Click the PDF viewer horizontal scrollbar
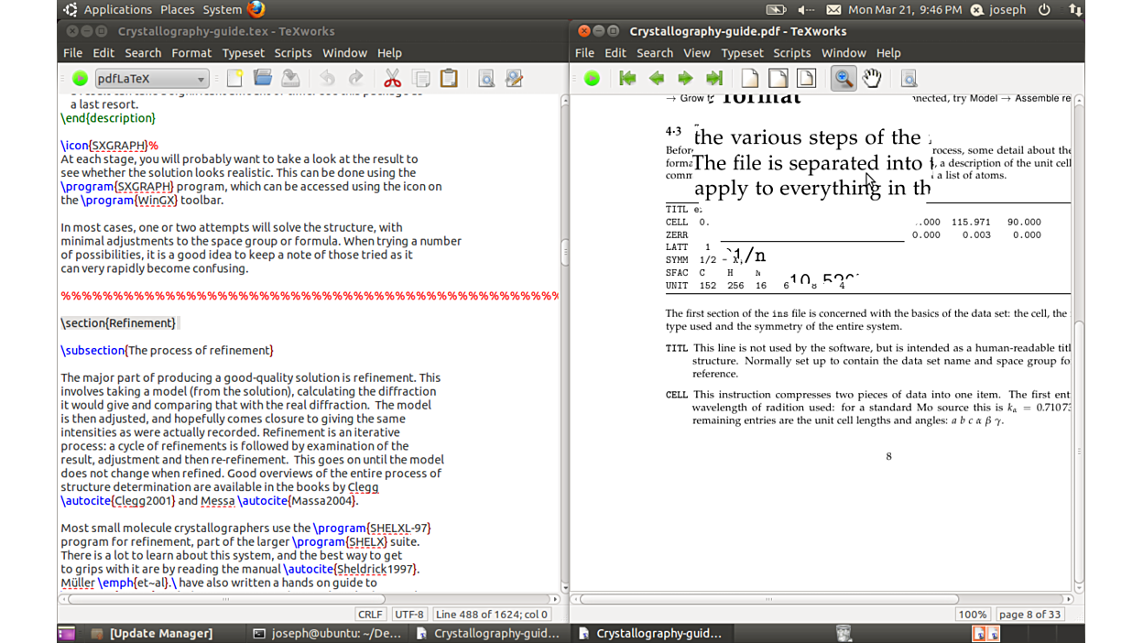The height and width of the screenshot is (643, 1143). (769, 599)
